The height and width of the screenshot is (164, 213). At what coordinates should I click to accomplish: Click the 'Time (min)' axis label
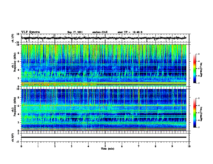108,149
